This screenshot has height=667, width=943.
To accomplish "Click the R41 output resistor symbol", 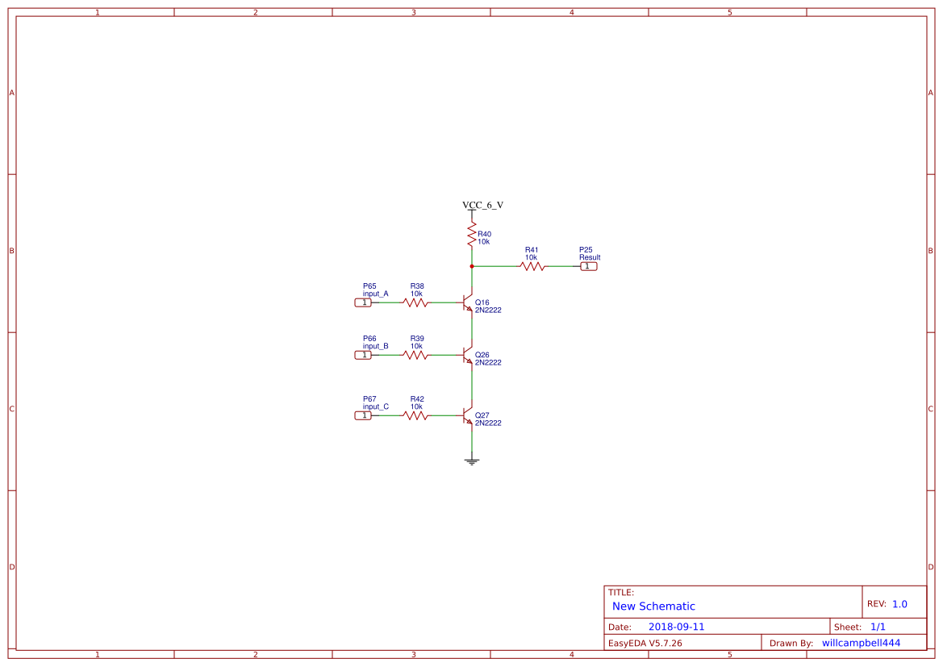I will pos(532,265).
